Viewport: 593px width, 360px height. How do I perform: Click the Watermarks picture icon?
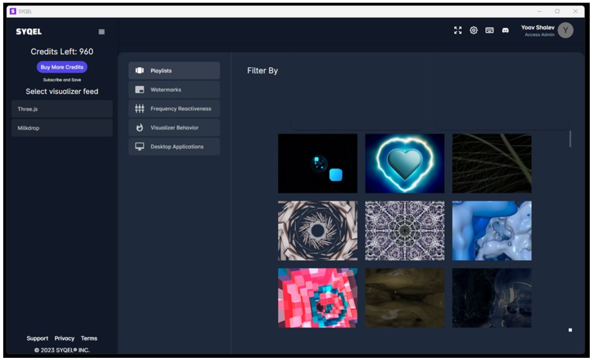140,90
